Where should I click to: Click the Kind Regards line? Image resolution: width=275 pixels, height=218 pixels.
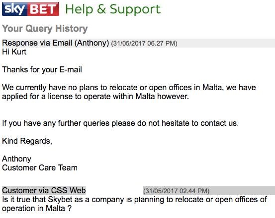click(x=27, y=141)
